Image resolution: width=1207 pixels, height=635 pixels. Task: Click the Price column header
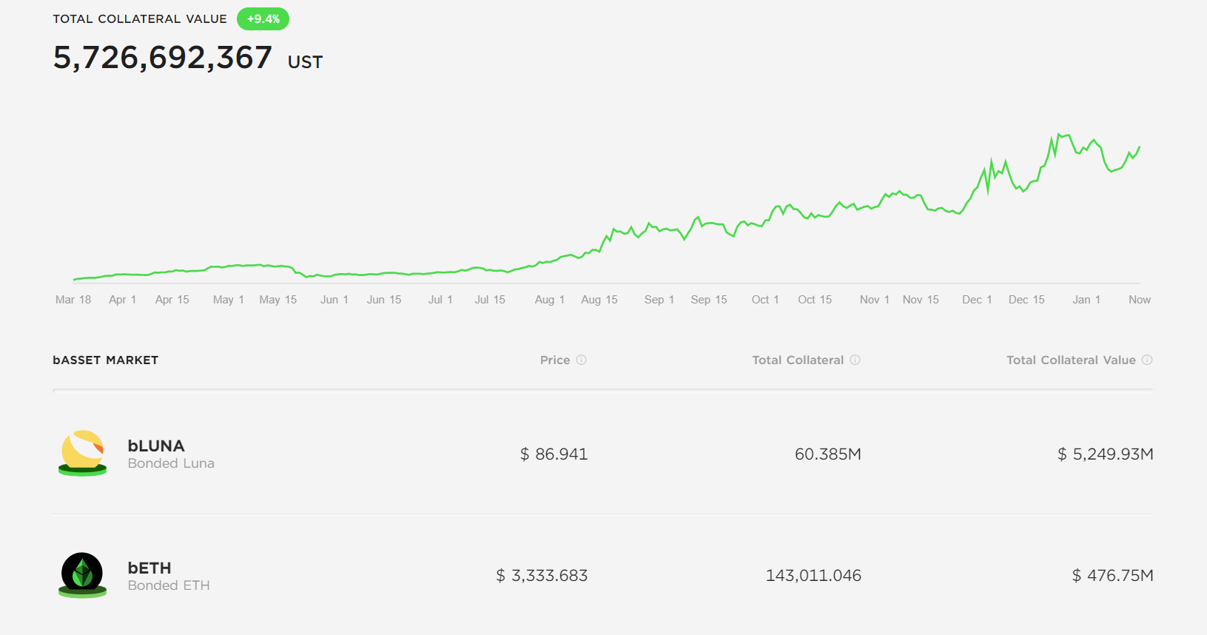click(555, 360)
